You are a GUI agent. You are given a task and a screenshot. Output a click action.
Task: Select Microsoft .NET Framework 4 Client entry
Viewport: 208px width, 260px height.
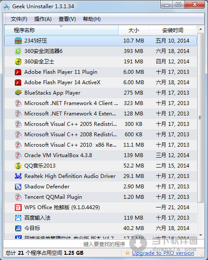[x=71, y=103]
